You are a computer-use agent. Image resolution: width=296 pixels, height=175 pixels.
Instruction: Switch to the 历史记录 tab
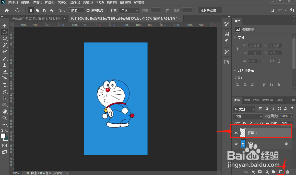[268, 100]
